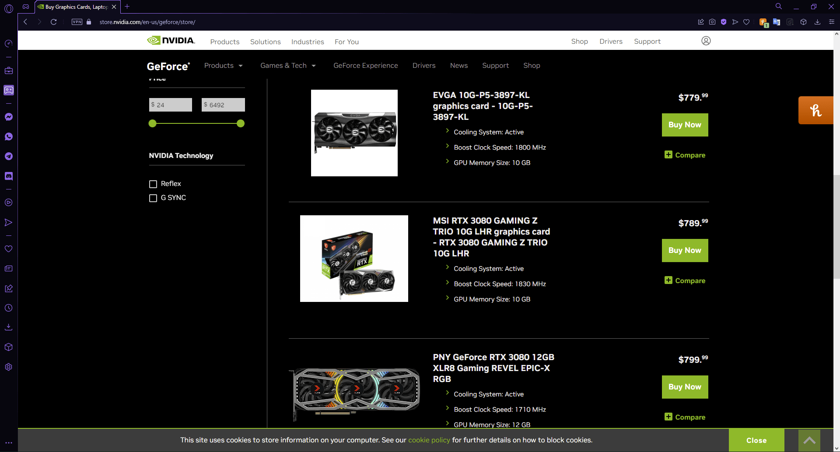Jump to top with the arrow button
840x452 pixels.
tap(809, 440)
